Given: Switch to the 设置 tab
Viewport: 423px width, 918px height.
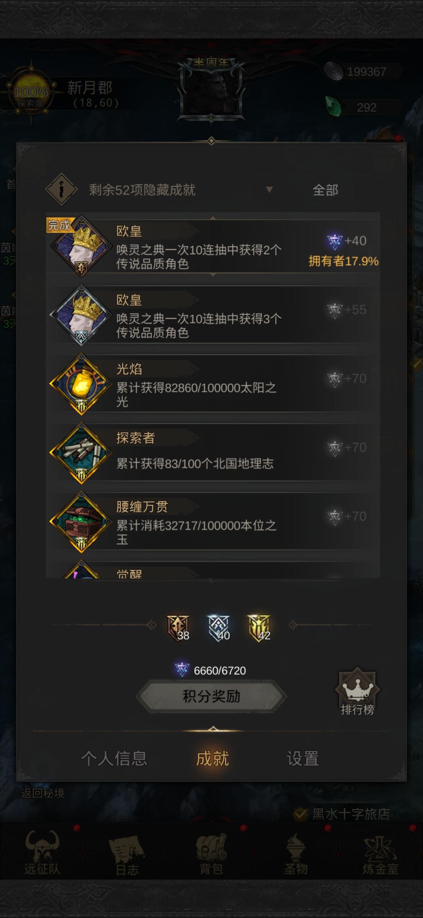Looking at the screenshot, I should 303,758.
